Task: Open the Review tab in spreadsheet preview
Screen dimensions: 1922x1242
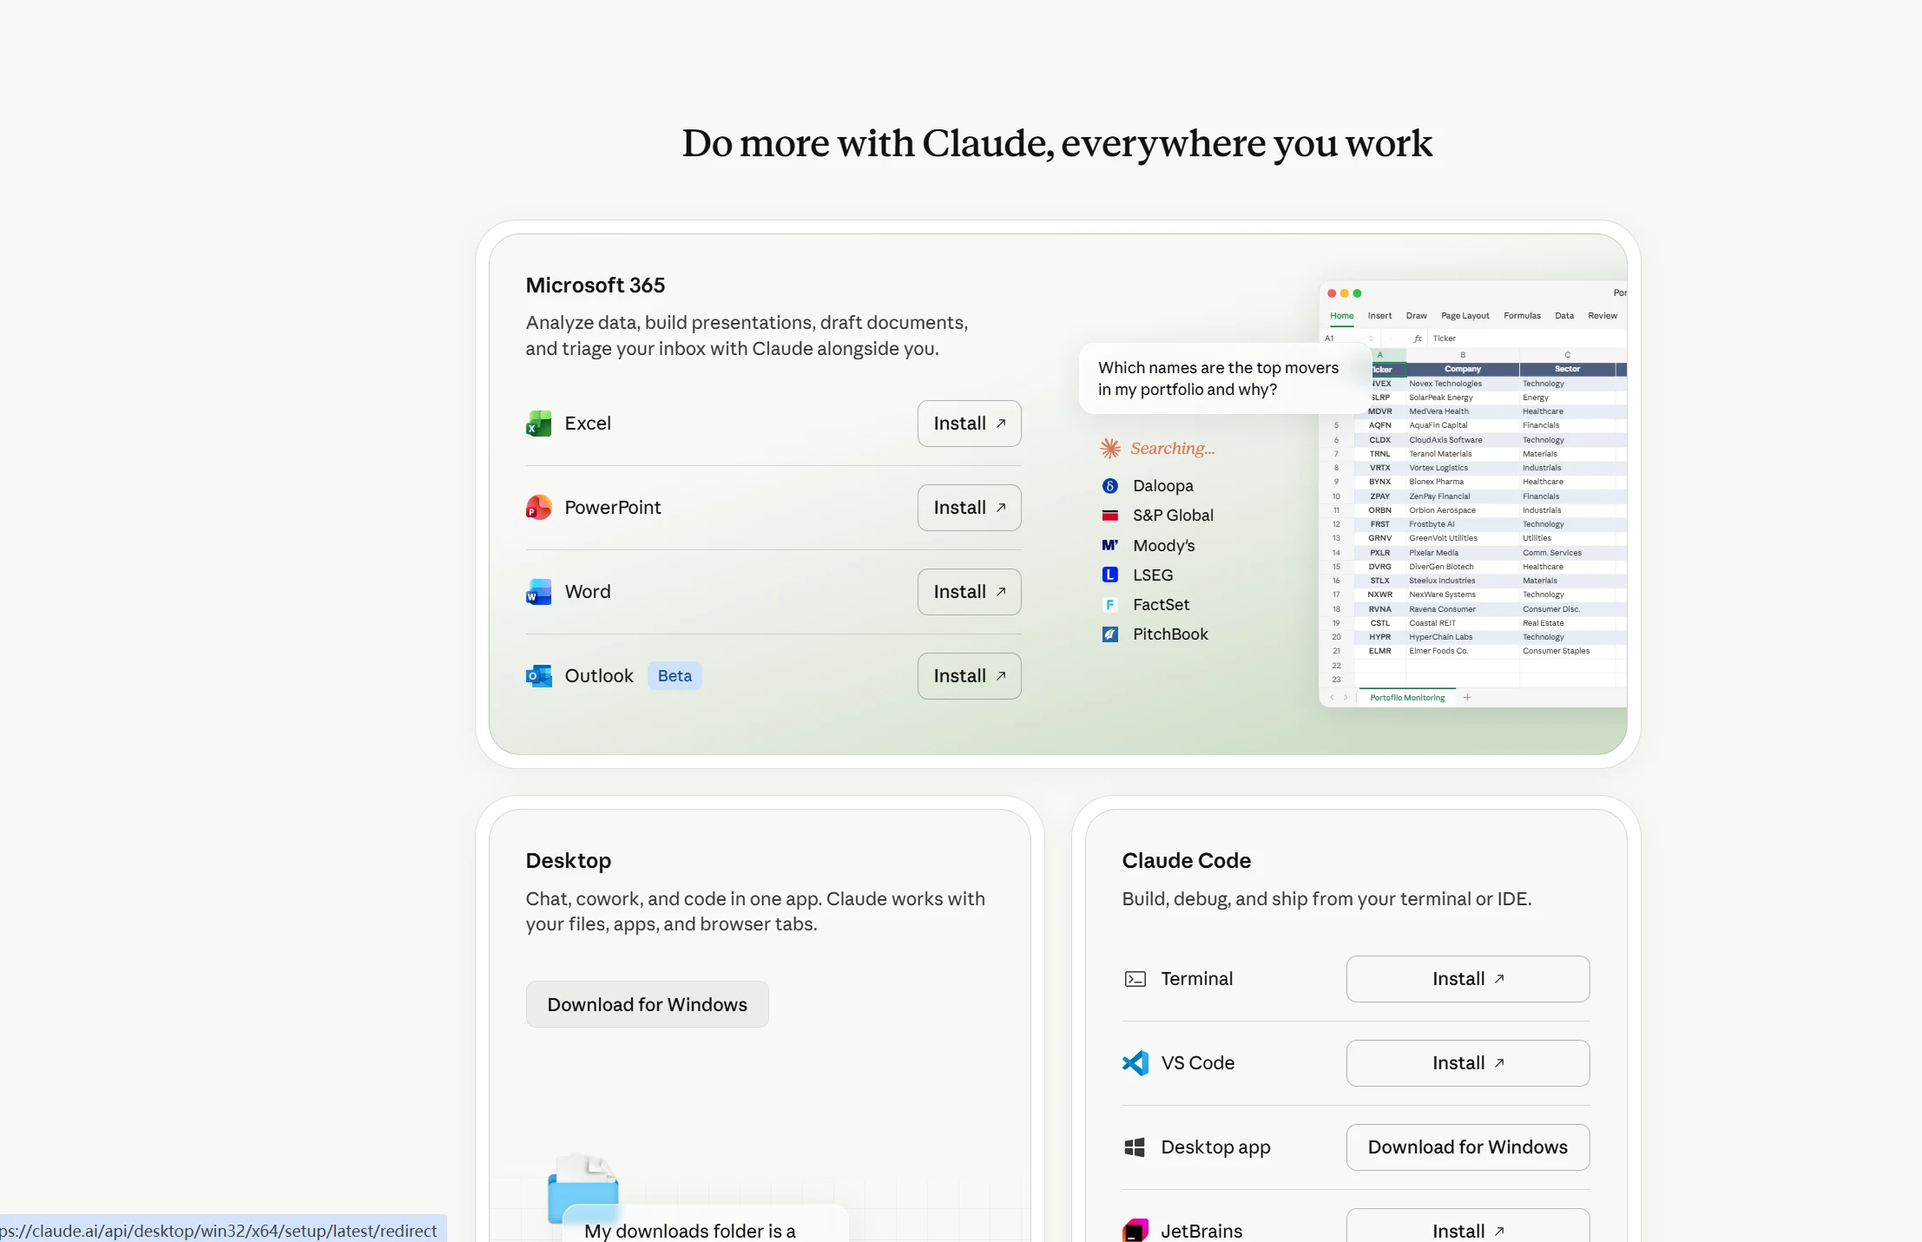Action: [x=1602, y=316]
